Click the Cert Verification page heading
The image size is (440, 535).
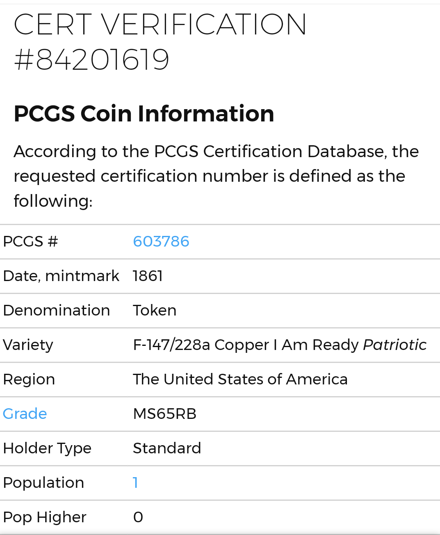tap(160, 25)
